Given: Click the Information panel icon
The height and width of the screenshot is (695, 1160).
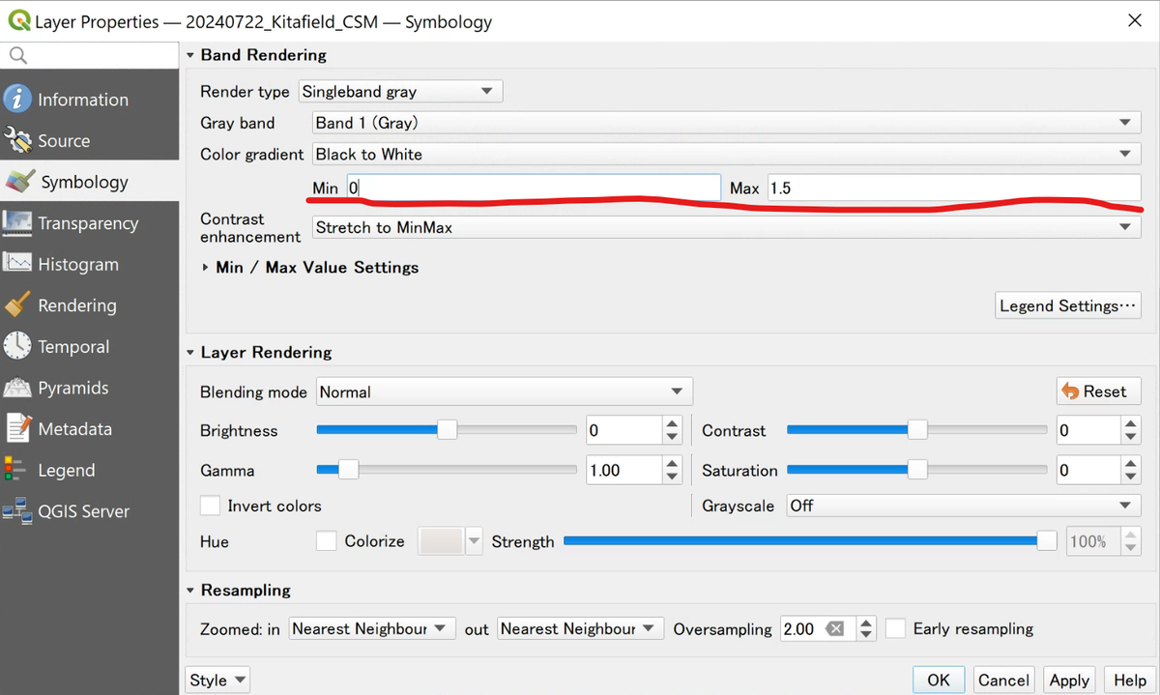Looking at the screenshot, I should [x=17, y=99].
